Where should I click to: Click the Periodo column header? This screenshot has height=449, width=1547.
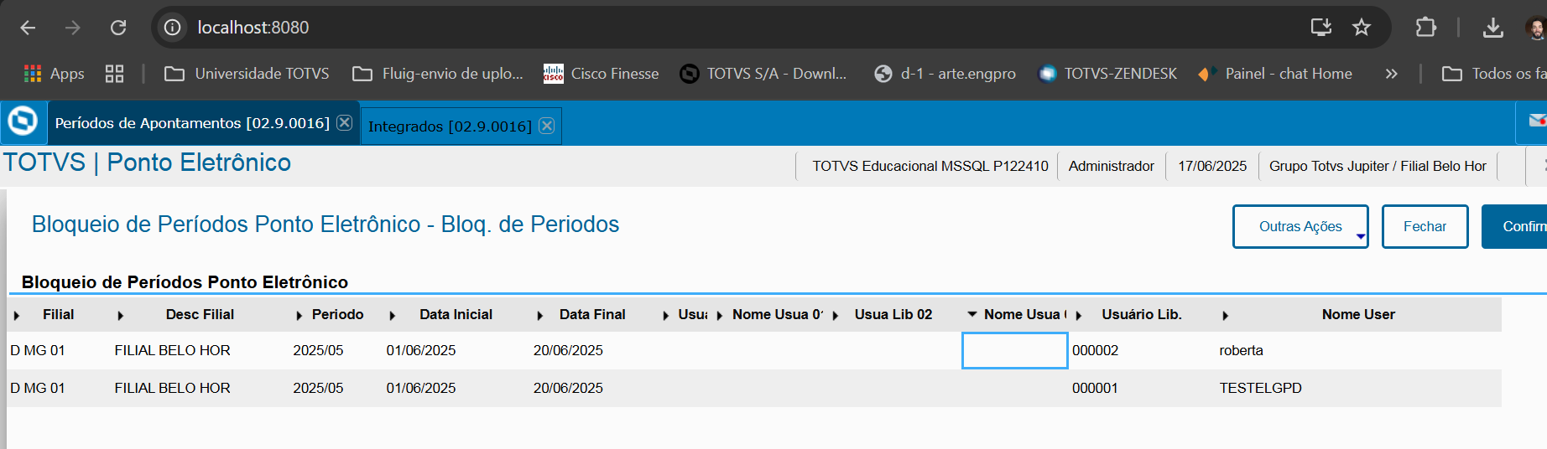[337, 314]
